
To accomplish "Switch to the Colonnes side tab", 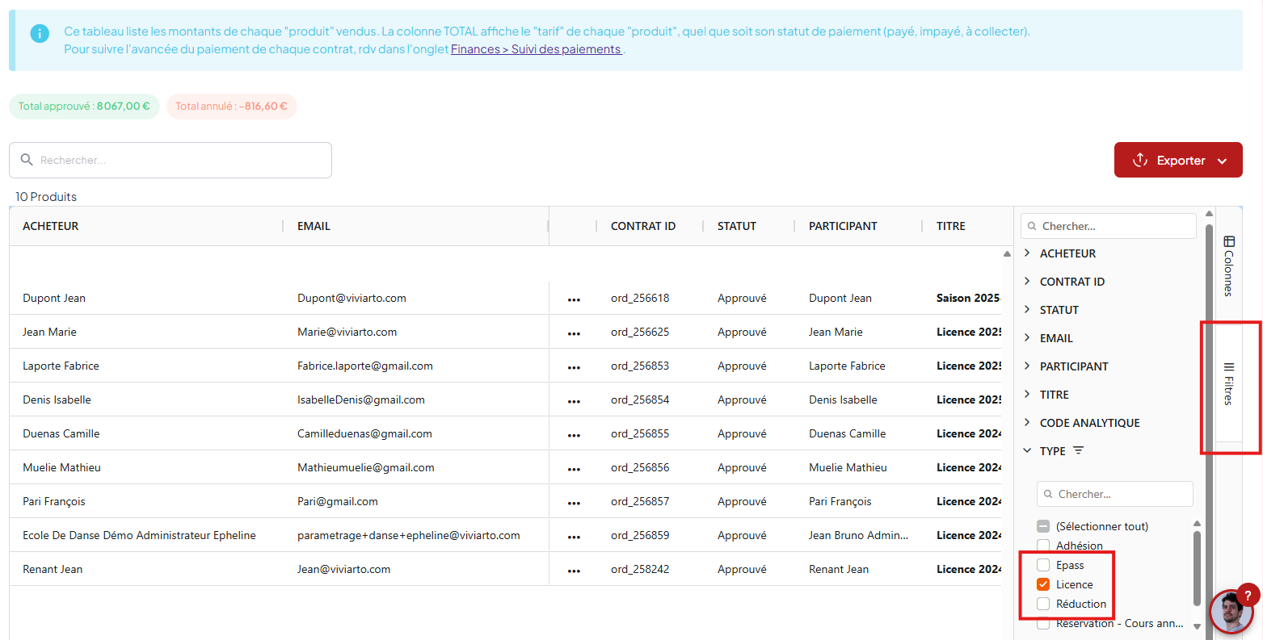I will coord(1228,266).
